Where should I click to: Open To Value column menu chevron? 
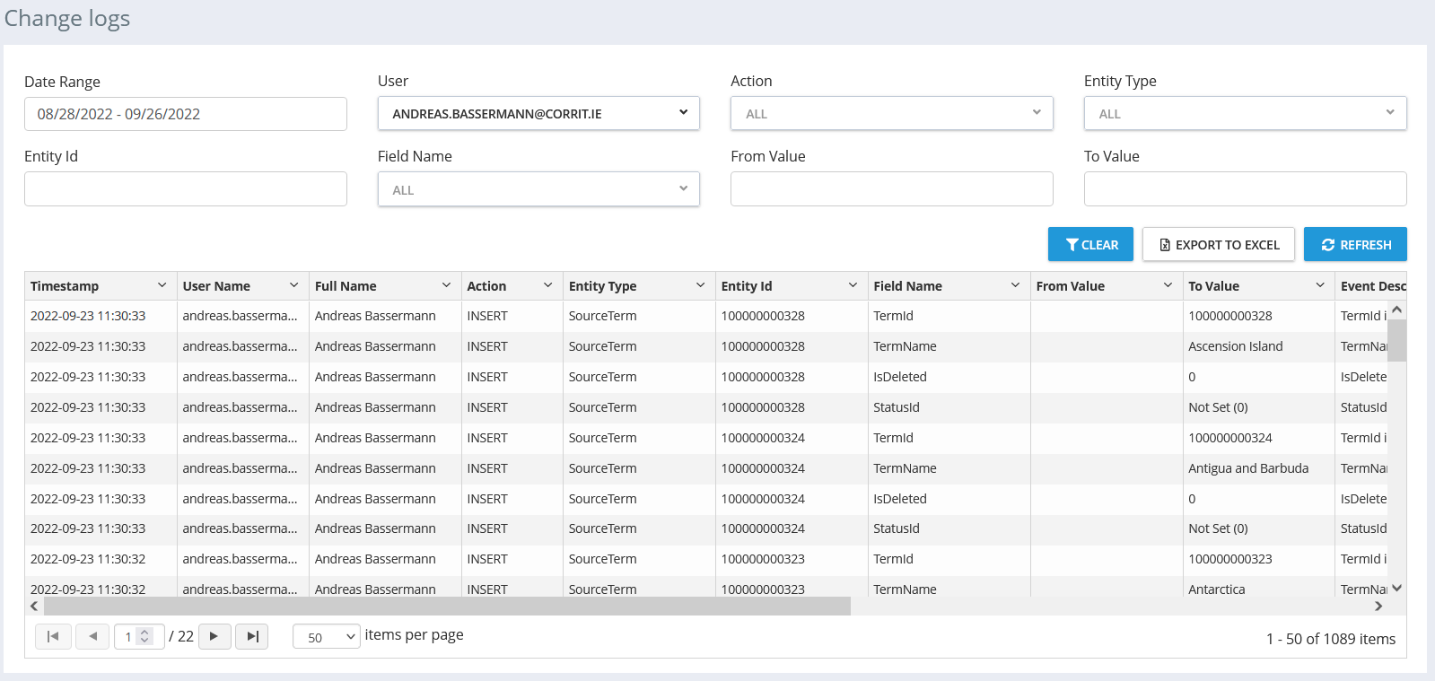click(x=1320, y=285)
